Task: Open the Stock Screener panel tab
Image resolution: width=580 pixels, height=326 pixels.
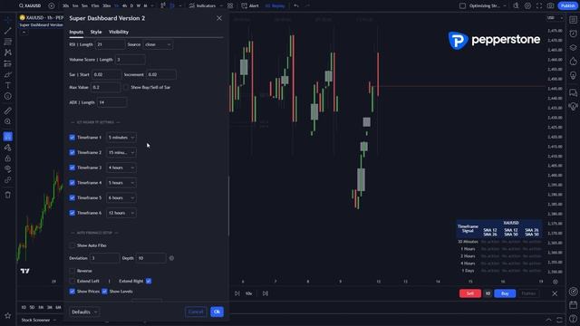Action: [38, 320]
